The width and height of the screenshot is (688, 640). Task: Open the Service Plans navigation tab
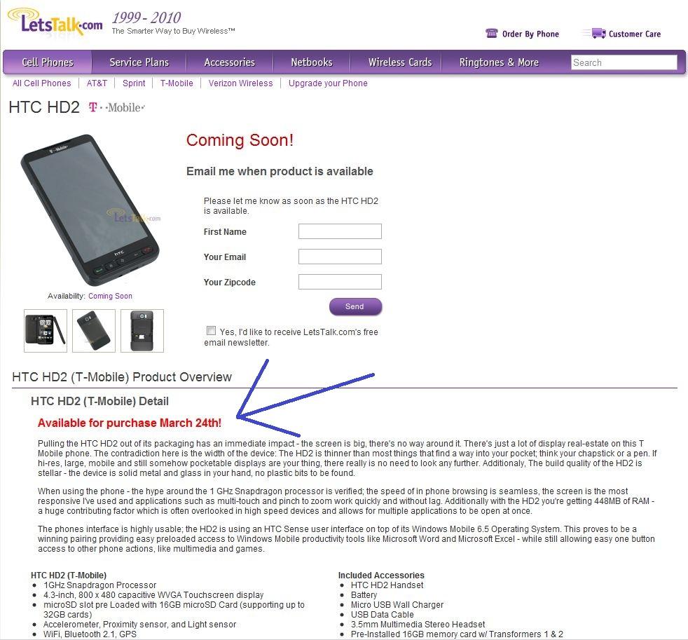[139, 62]
